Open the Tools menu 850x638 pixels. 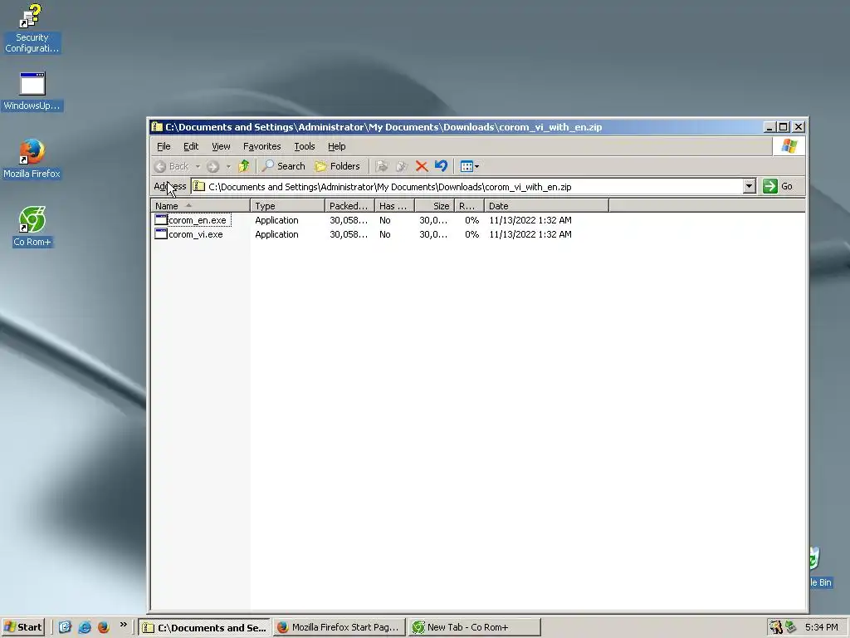(304, 146)
